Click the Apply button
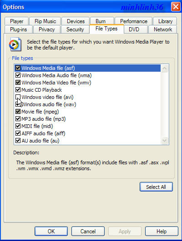Viewport: 182px width, 241px height. coord(125,231)
